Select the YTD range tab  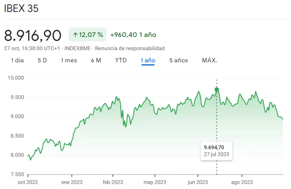(121, 60)
